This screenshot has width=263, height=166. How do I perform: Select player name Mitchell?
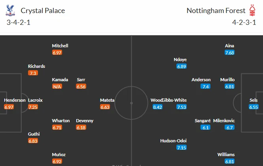point(60,46)
